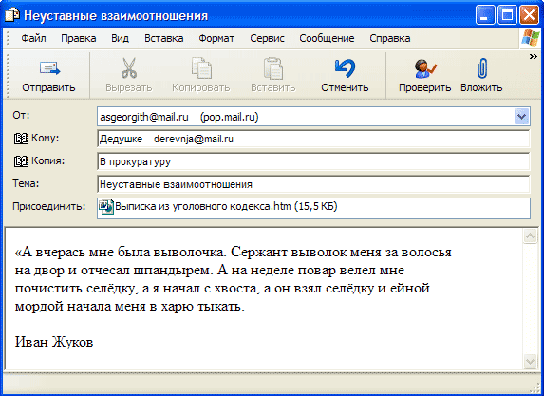
Task: Click the message window icon in title bar
Action: pos(11,15)
